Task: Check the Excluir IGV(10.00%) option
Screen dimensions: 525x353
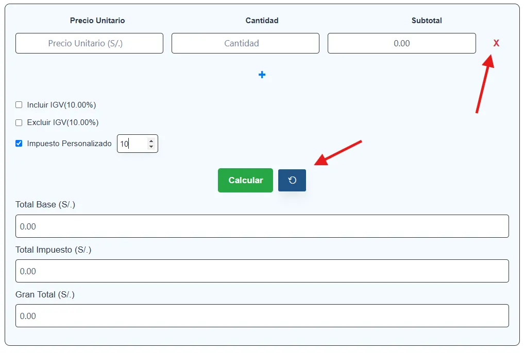Action: (x=19, y=123)
